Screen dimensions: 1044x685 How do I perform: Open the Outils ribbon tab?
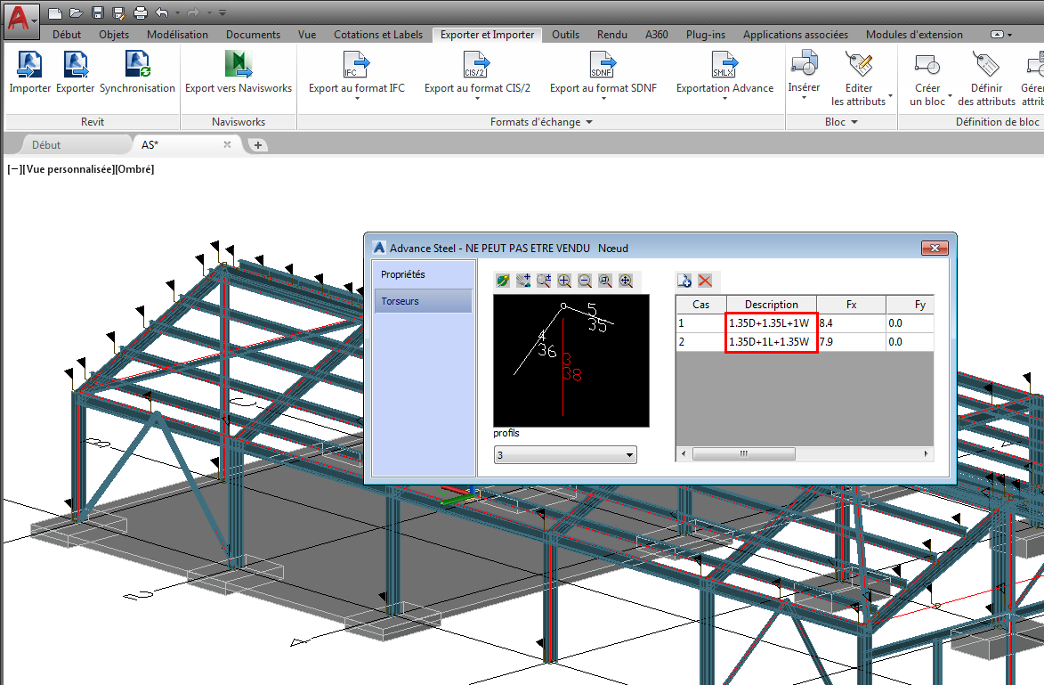click(565, 35)
